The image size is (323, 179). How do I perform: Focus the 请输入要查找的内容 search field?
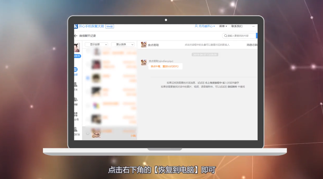tap(239, 36)
